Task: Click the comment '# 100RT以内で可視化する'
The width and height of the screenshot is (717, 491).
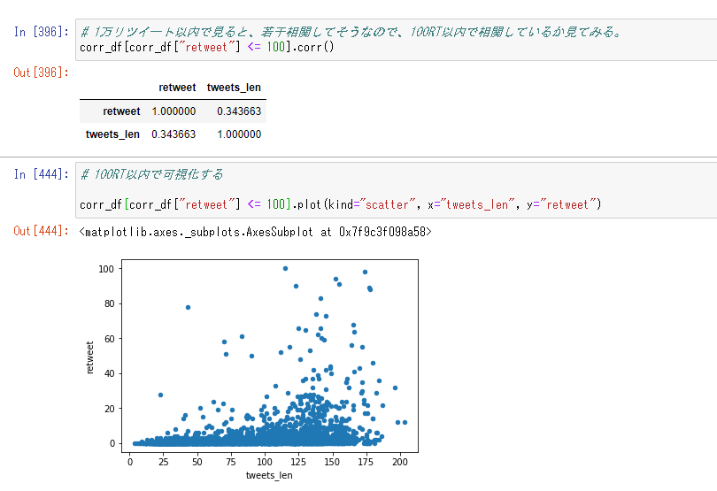Action: (x=151, y=174)
